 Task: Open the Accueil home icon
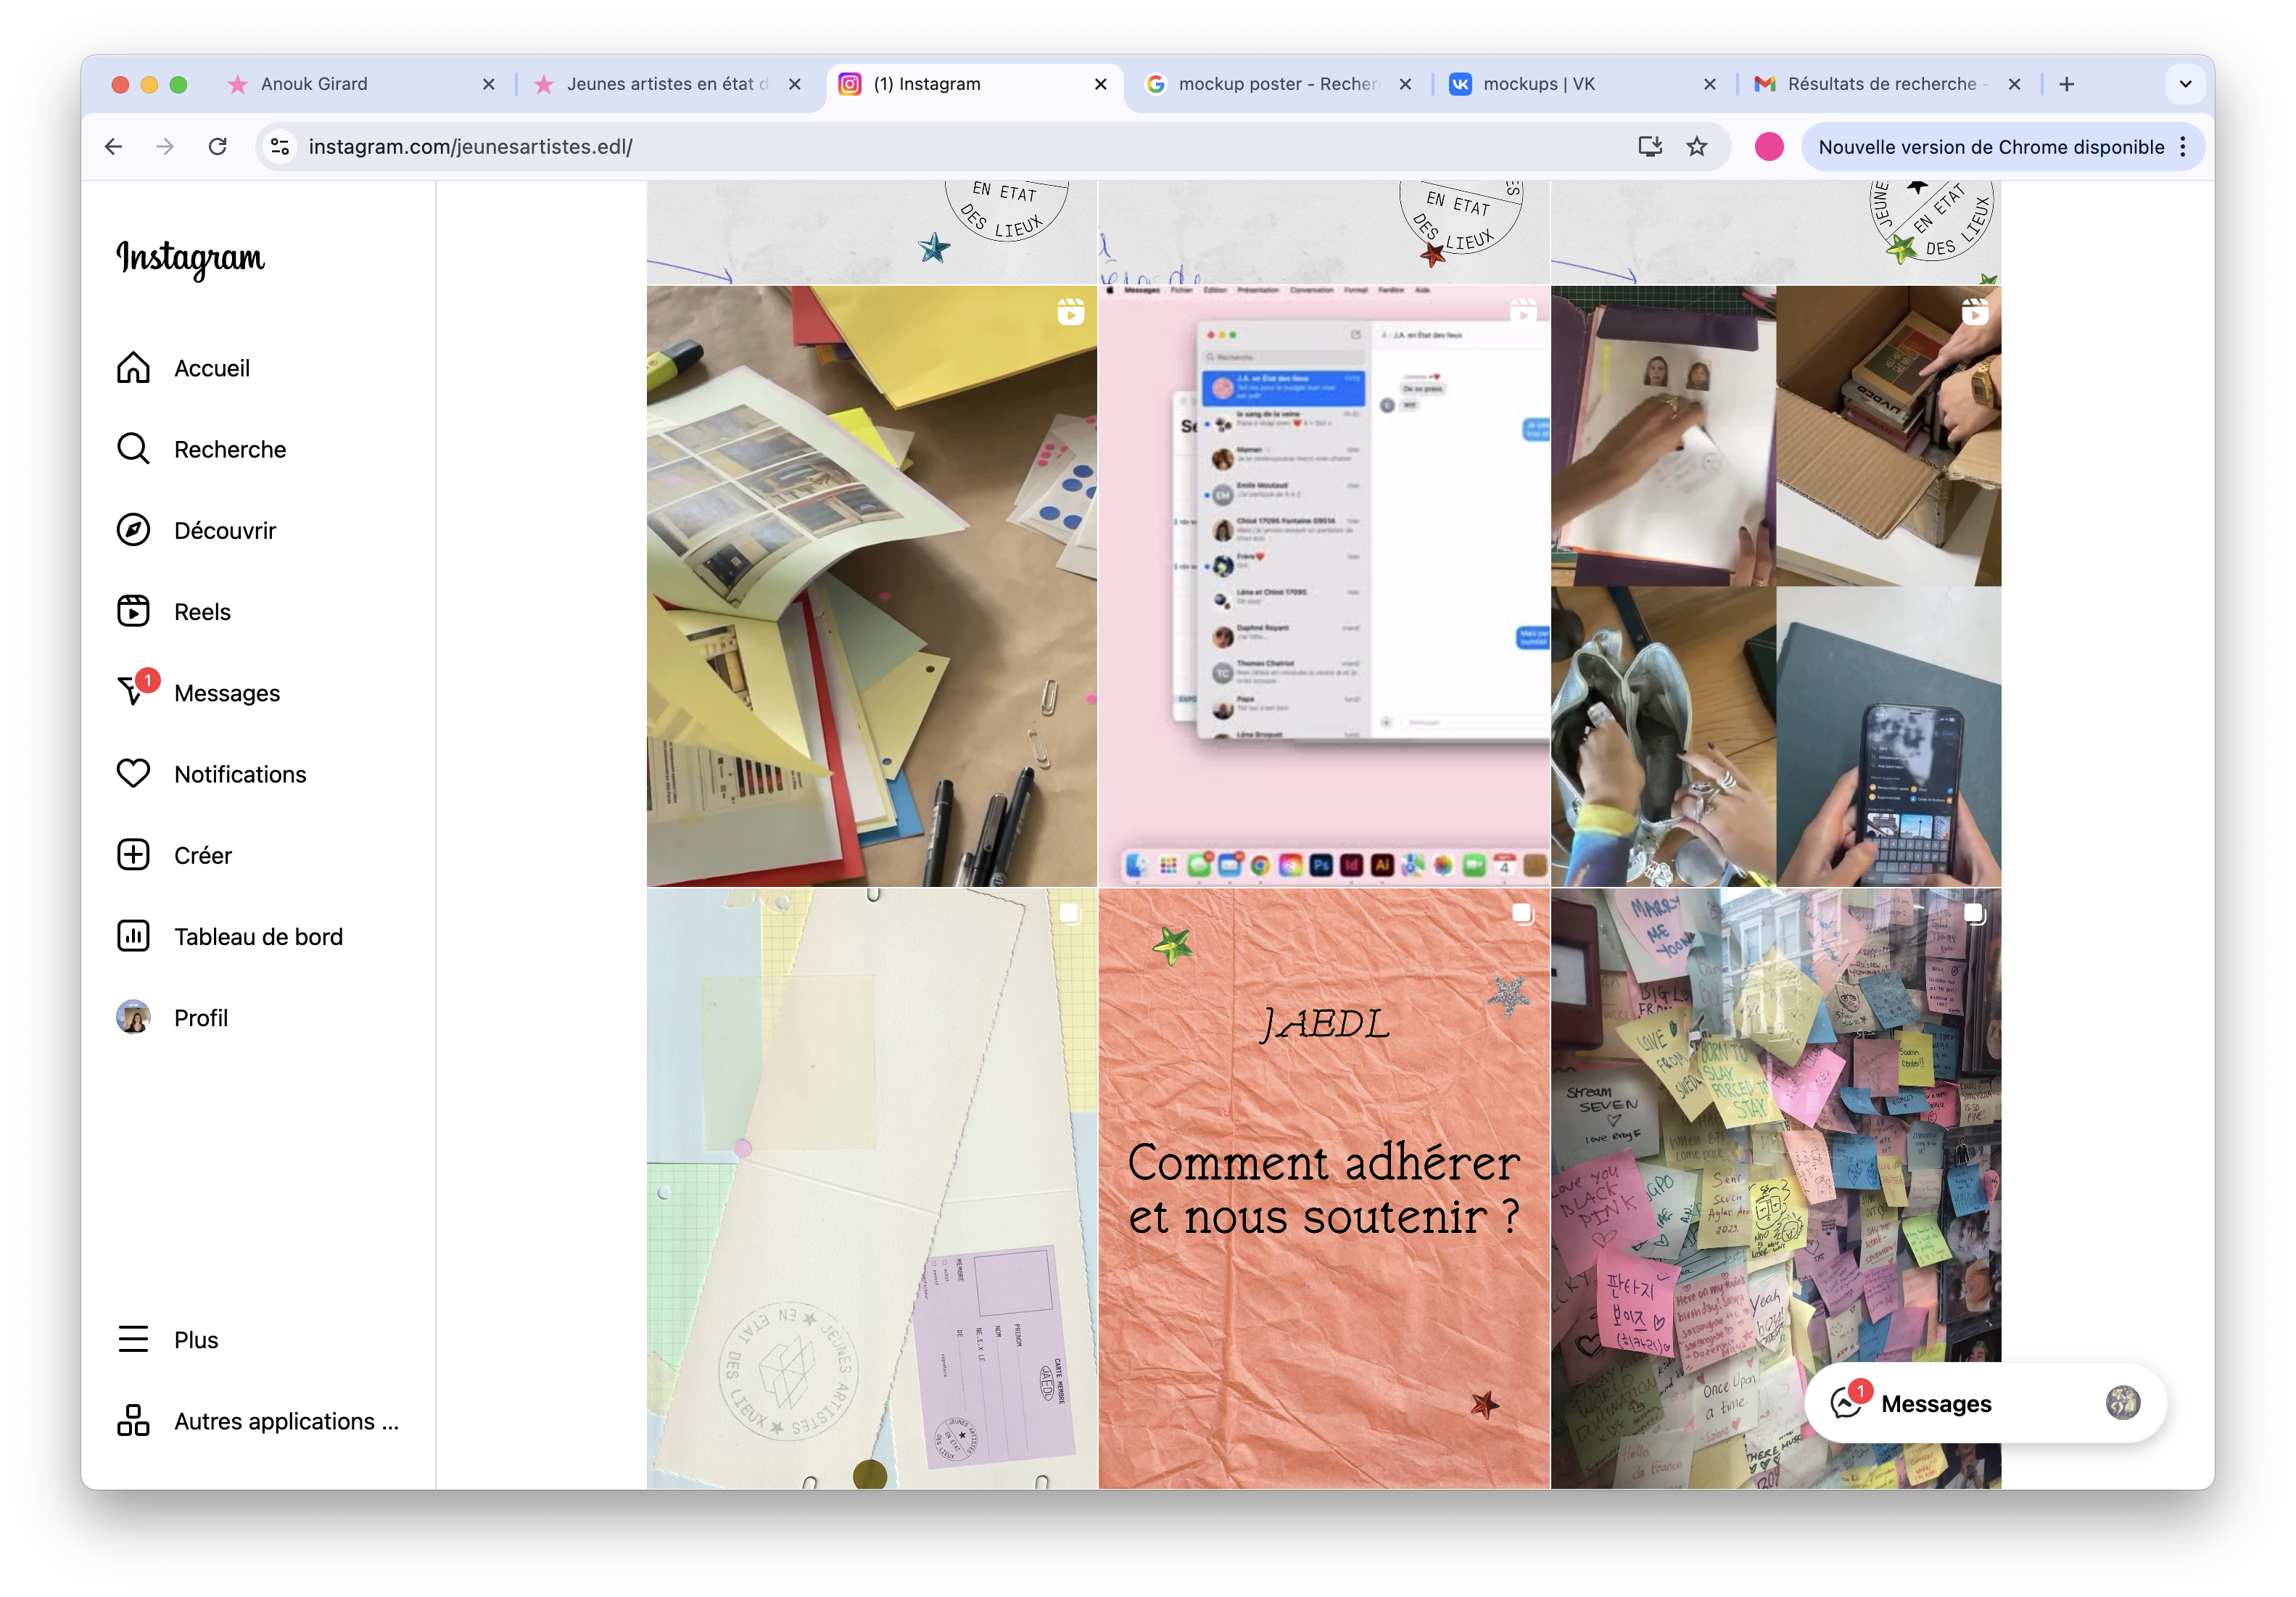point(133,368)
